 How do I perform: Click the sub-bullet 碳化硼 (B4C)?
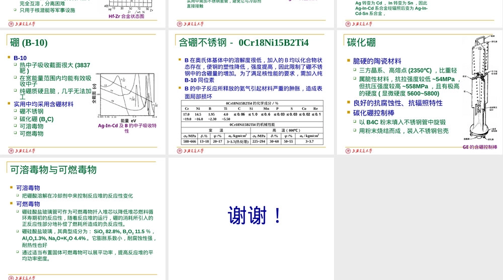(x=37, y=119)
